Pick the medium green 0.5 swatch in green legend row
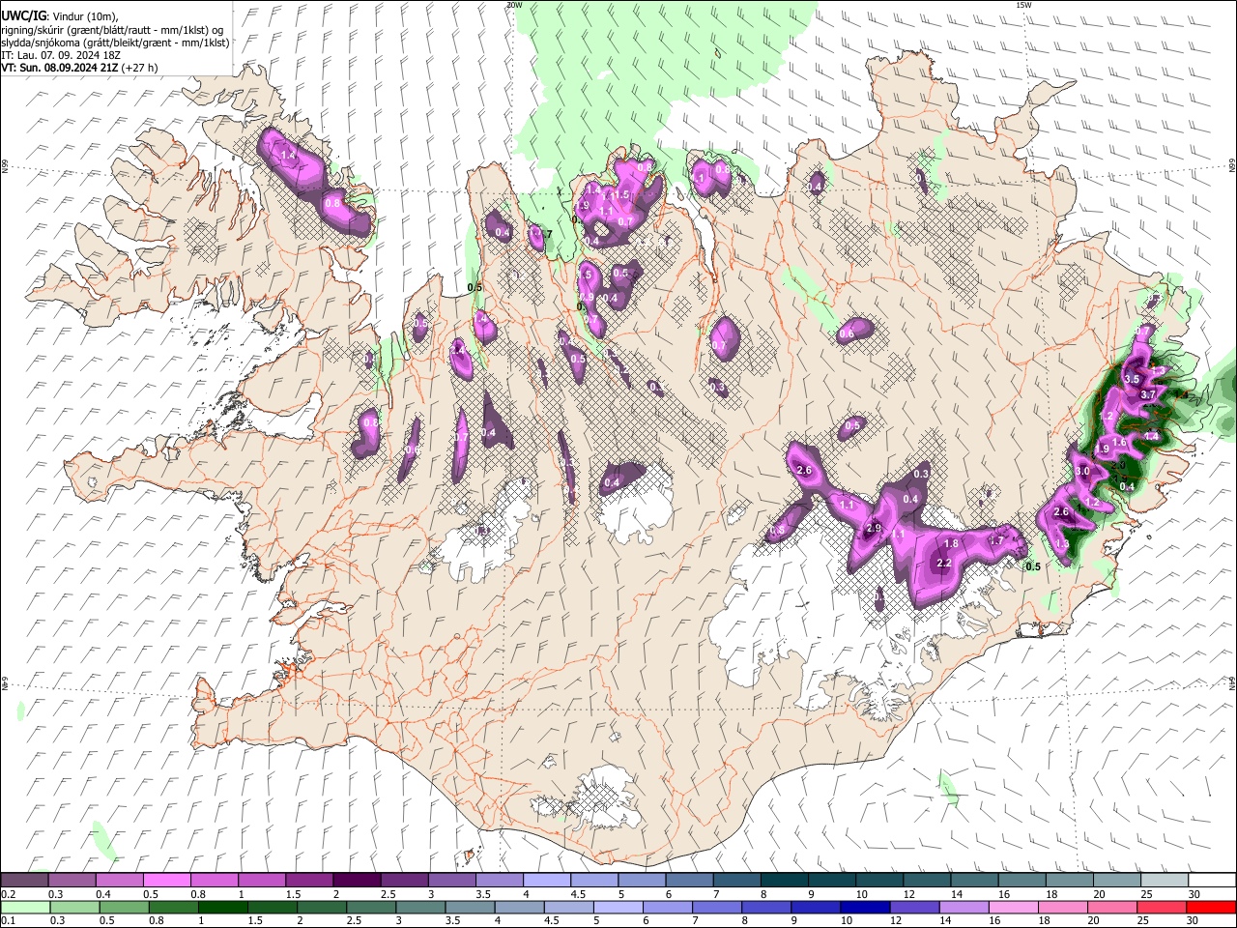Viewport: 1237px width, 928px height. tap(125, 907)
